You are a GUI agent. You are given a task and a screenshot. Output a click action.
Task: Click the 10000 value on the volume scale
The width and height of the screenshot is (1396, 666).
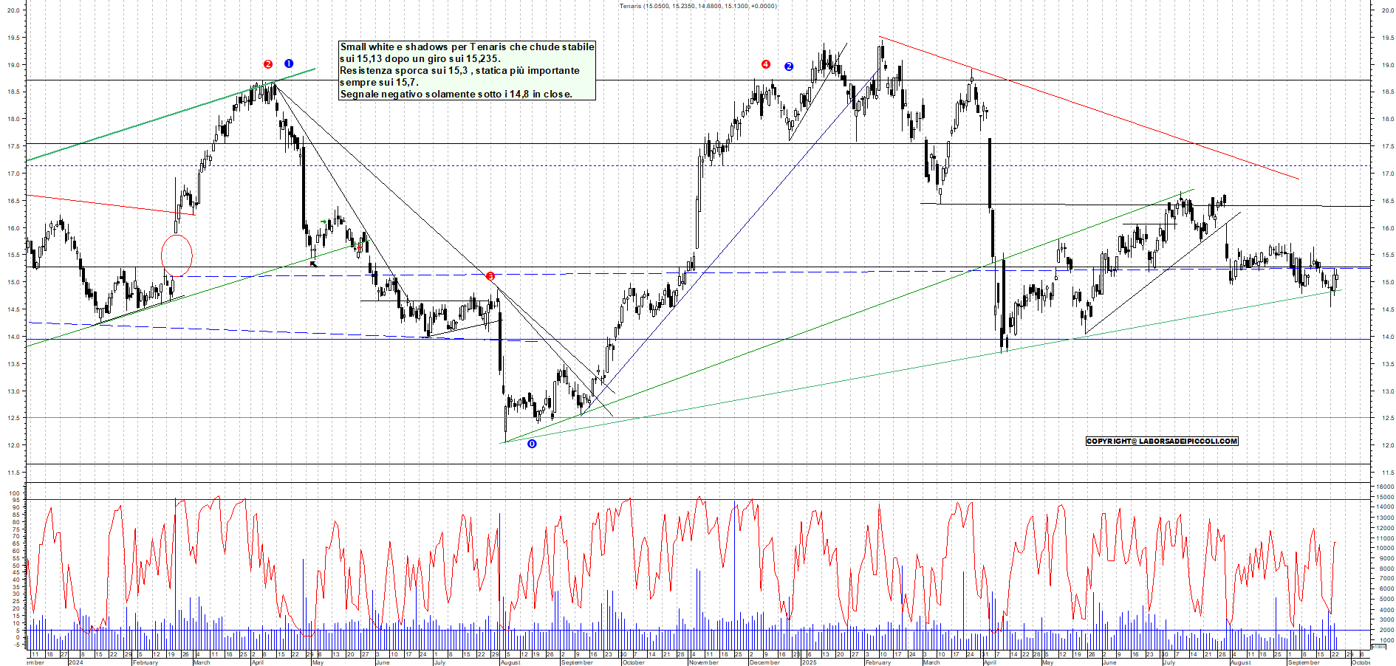tap(1385, 548)
